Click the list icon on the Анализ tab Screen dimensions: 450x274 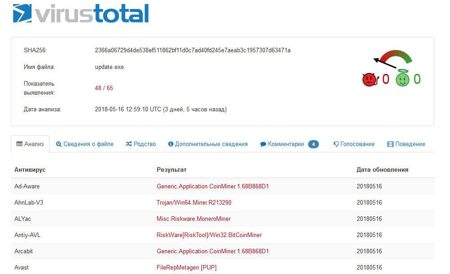point(19,144)
